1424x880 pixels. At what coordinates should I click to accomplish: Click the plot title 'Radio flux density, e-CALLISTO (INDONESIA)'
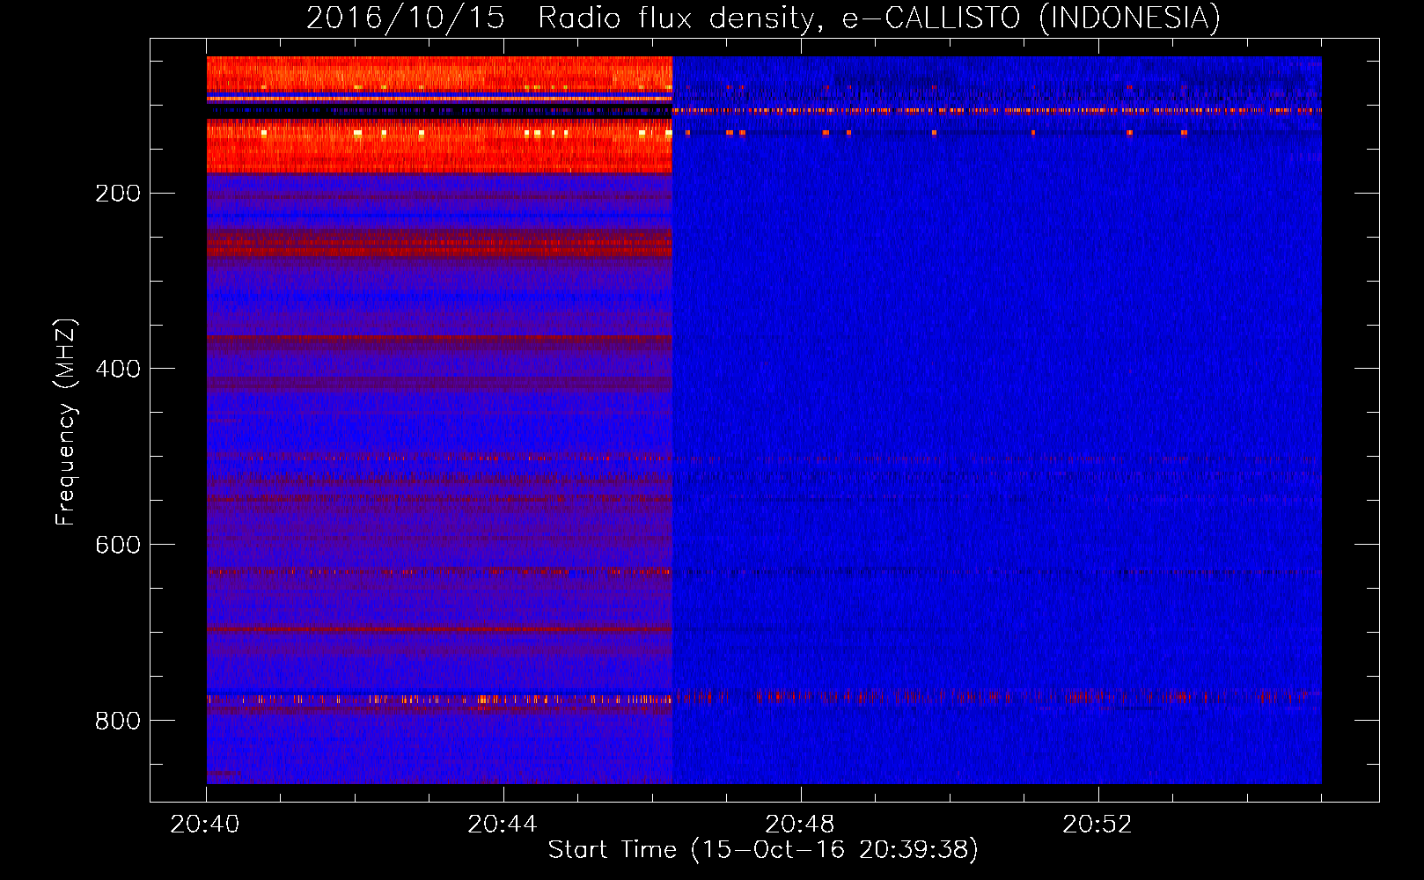point(878,18)
